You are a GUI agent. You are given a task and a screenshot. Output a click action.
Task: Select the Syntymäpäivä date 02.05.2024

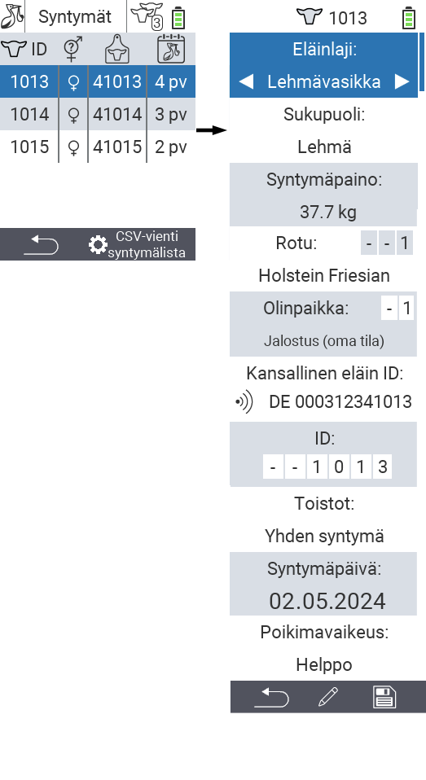point(327,601)
